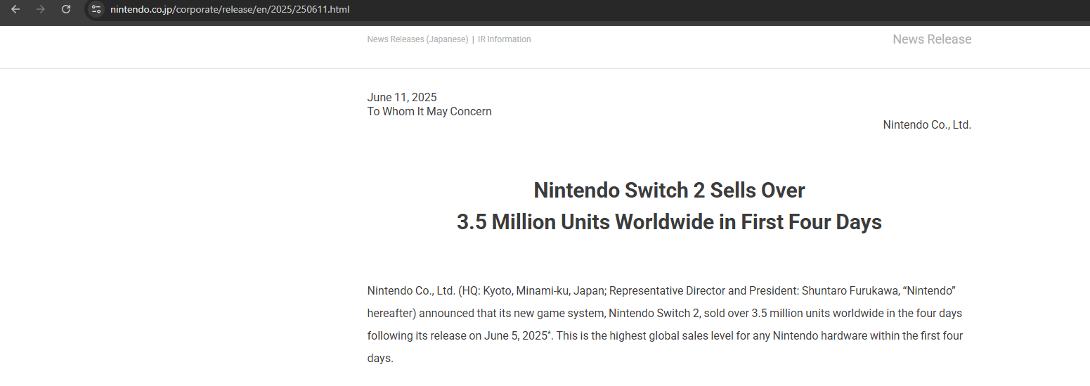
Task: Click the paragraph line mentioning Shuntaro Furukawa
Action: [x=662, y=290]
